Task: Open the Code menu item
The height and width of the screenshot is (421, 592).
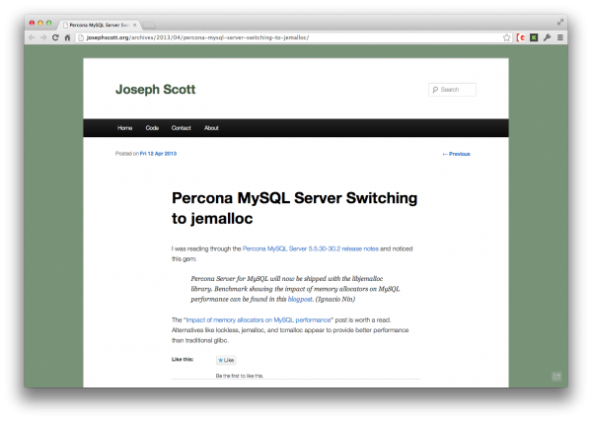Action: click(x=152, y=128)
